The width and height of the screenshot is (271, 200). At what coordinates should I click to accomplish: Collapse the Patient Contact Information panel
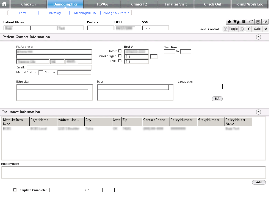click(258, 37)
